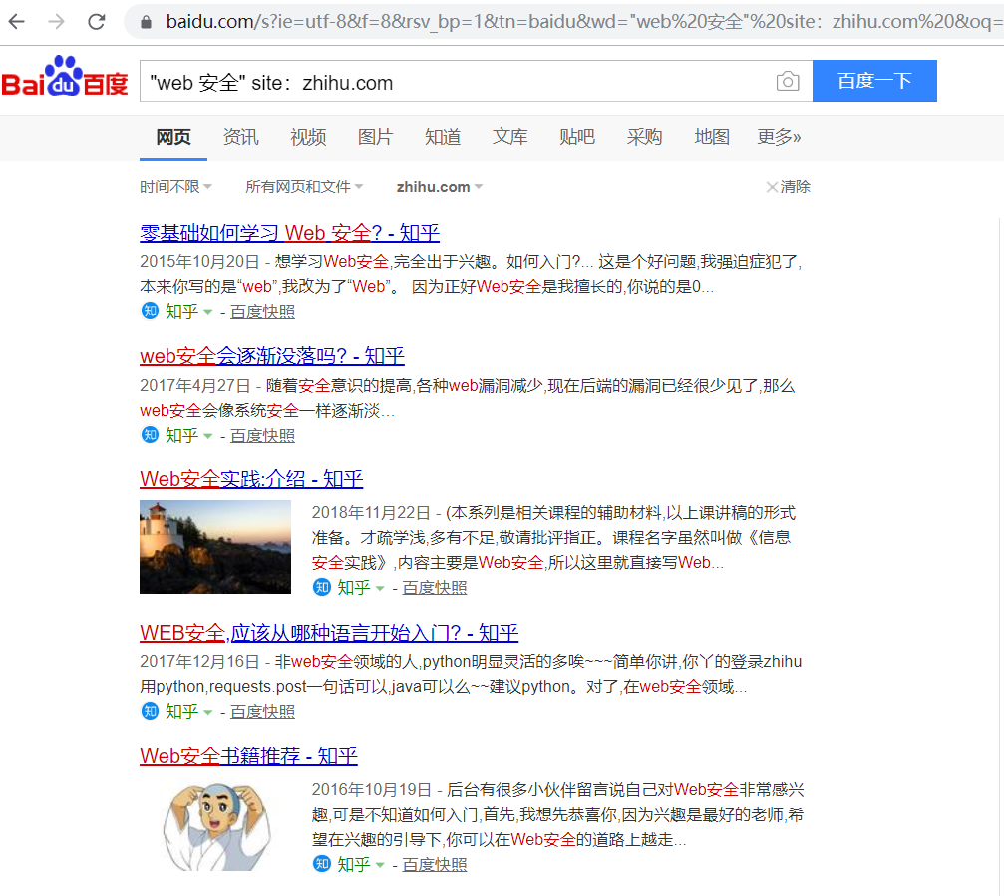Switch to the 资讯 tab
This screenshot has height=896, width=1004.
240,137
